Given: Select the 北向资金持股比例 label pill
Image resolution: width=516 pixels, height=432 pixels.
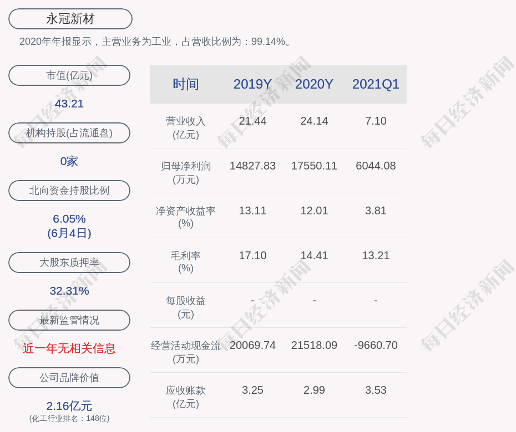Looking at the screenshot, I should [69, 191].
